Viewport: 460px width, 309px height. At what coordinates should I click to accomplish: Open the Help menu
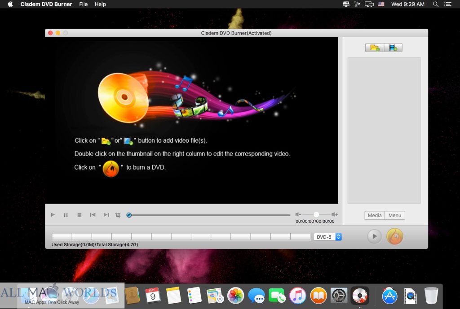coord(100,4)
